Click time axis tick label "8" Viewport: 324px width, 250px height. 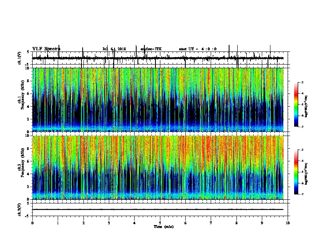[x=236, y=223]
